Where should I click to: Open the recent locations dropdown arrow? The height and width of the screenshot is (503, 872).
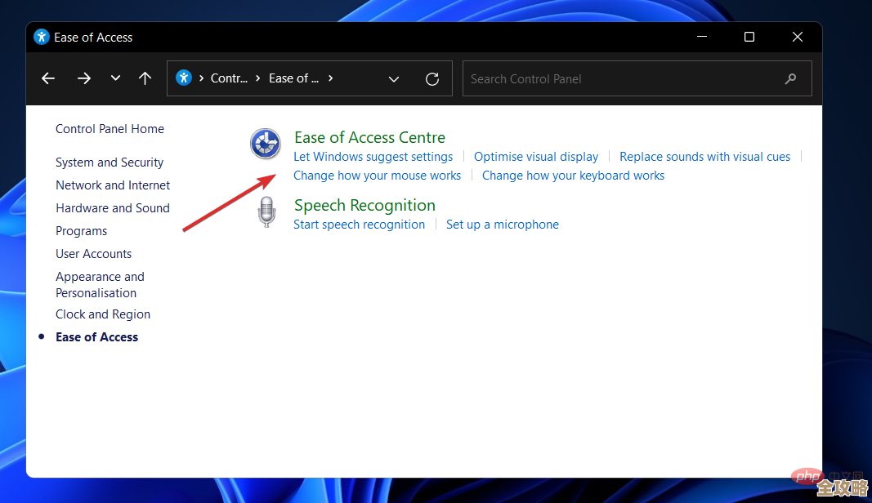(x=115, y=78)
